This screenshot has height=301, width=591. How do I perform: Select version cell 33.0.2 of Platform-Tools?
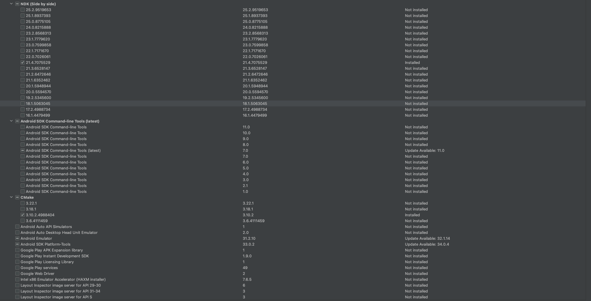pos(249,244)
